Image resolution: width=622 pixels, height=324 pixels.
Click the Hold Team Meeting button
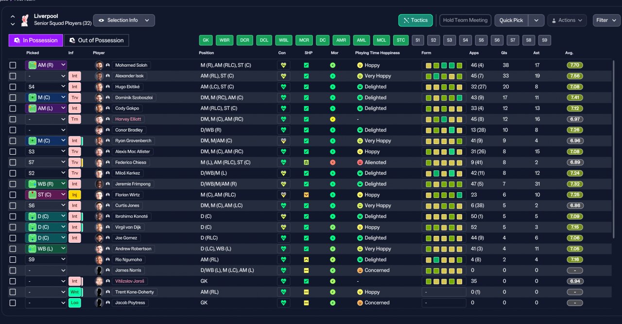click(x=465, y=20)
